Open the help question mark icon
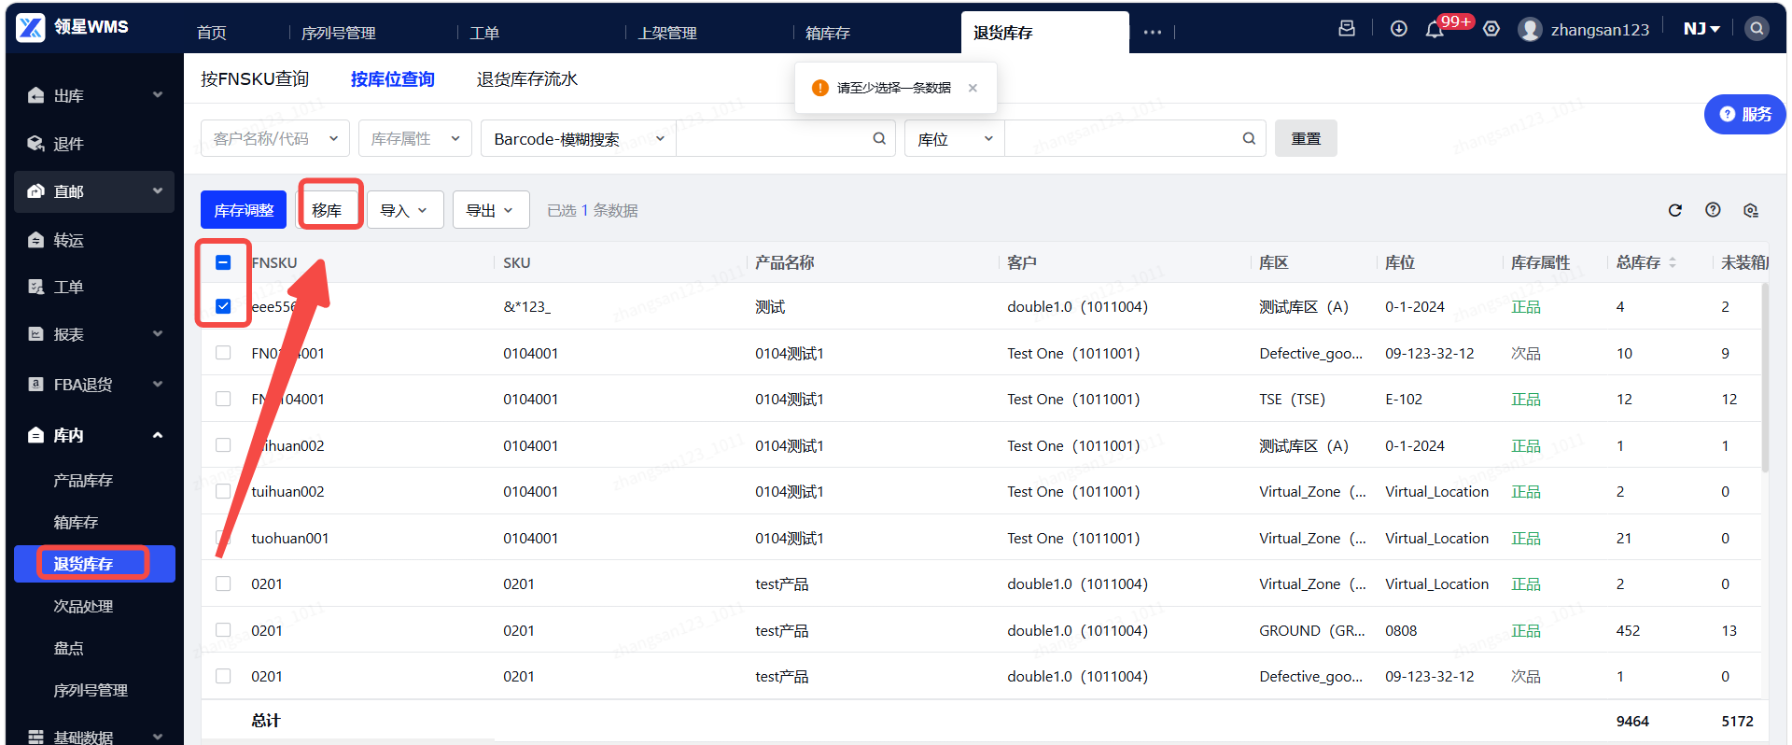This screenshot has width=1792, height=745. (1713, 210)
